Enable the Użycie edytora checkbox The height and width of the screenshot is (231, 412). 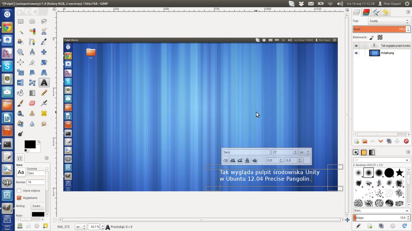pyautogui.click(x=19, y=191)
